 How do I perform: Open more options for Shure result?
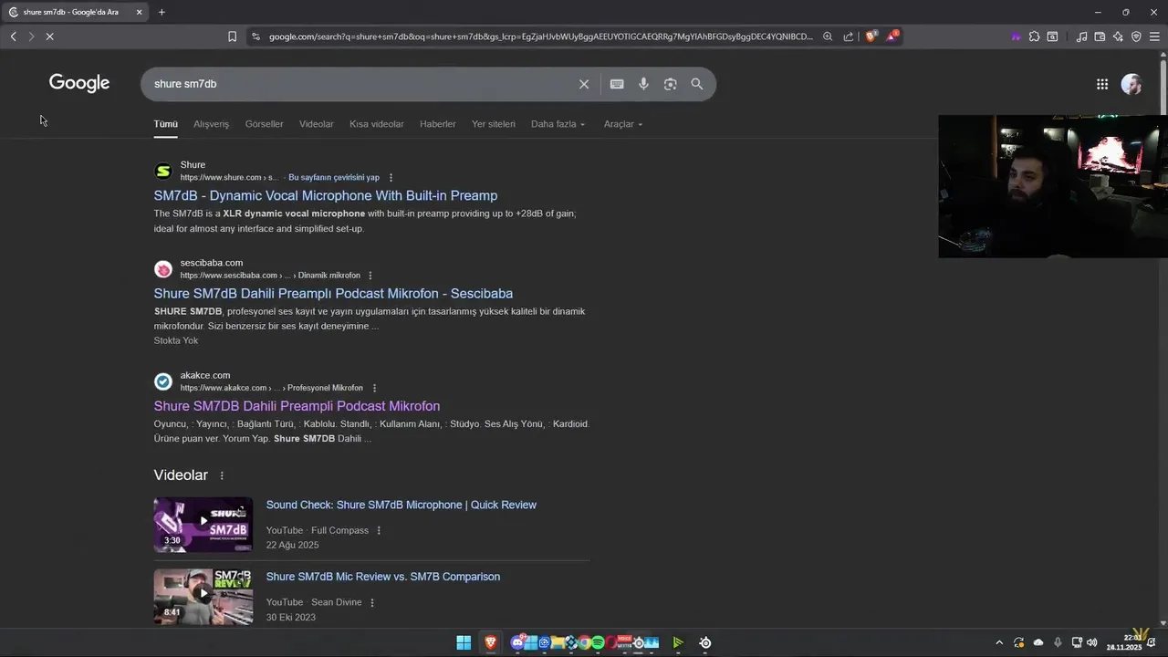point(391,178)
